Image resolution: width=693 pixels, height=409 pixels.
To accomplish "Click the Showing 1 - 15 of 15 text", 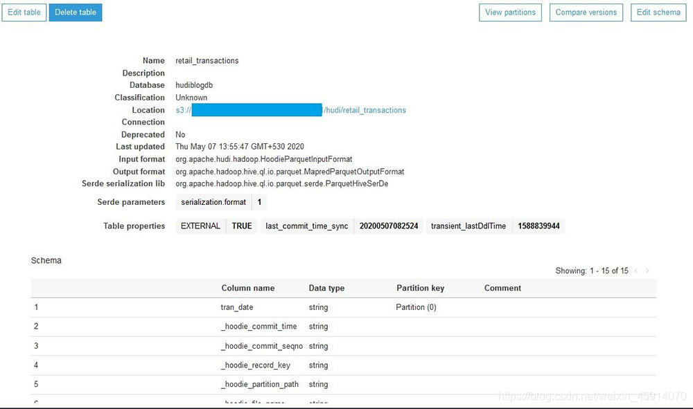I will click(x=592, y=271).
